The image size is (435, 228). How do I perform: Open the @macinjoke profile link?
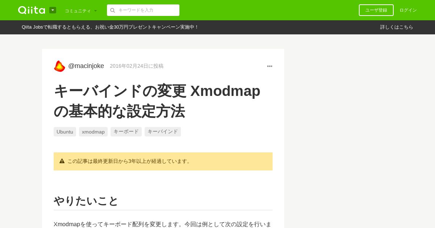tap(86, 66)
